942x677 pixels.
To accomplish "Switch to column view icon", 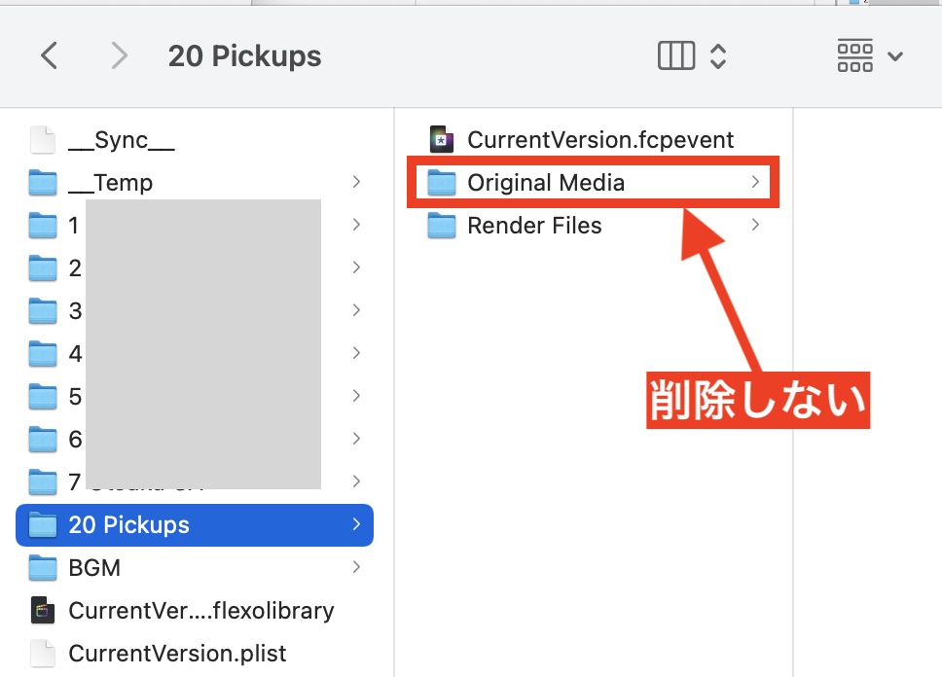I will [676, 55].
